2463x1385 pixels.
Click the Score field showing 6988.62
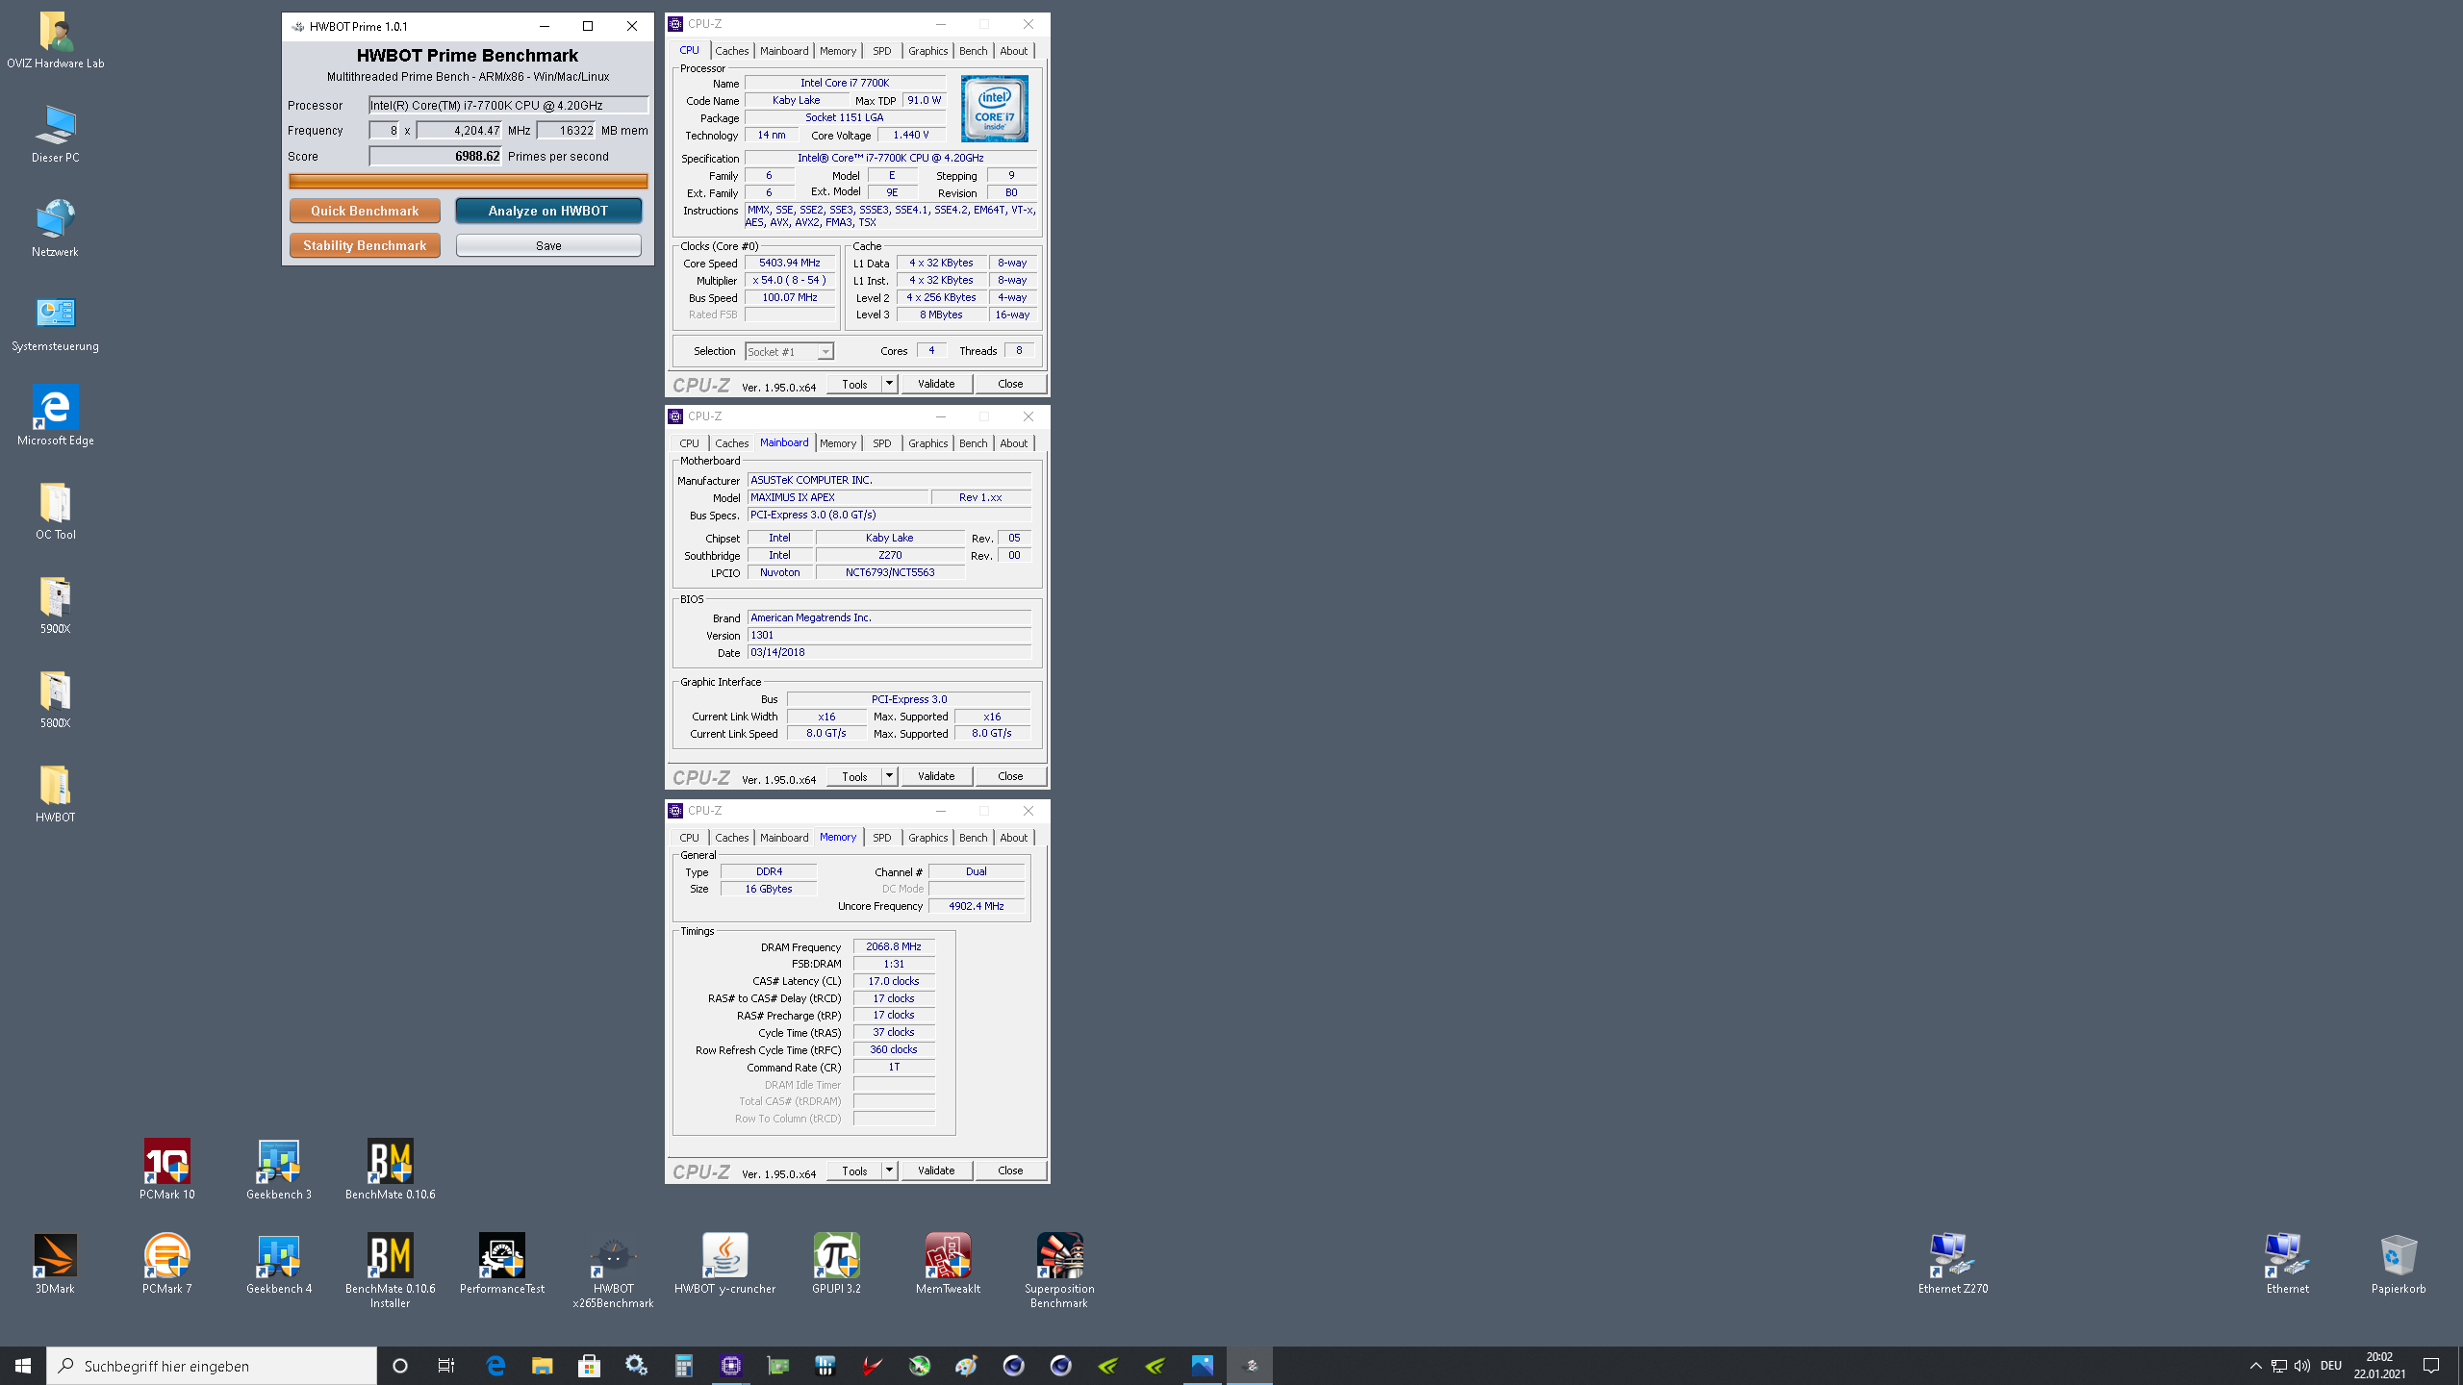pyautogui.click(x=436, y=156)
